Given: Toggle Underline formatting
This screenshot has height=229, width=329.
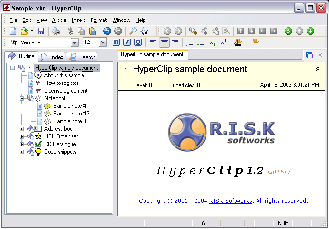Looking at the screenshot, I should tap(138, 42).
